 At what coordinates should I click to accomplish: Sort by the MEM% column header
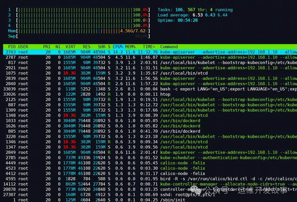point(131,47)
